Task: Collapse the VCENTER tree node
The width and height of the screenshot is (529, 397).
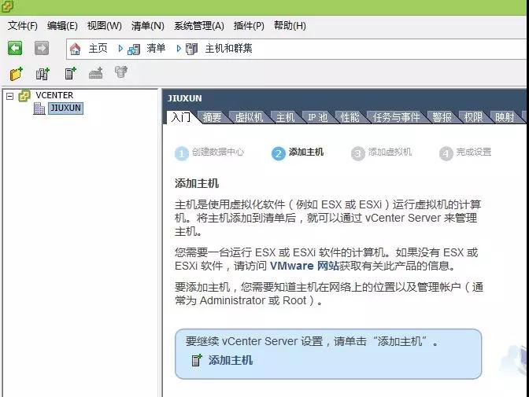Action: [x=9, y=97]
